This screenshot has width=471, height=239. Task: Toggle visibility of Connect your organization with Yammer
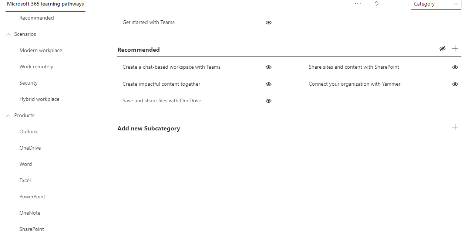pos(455,84)
